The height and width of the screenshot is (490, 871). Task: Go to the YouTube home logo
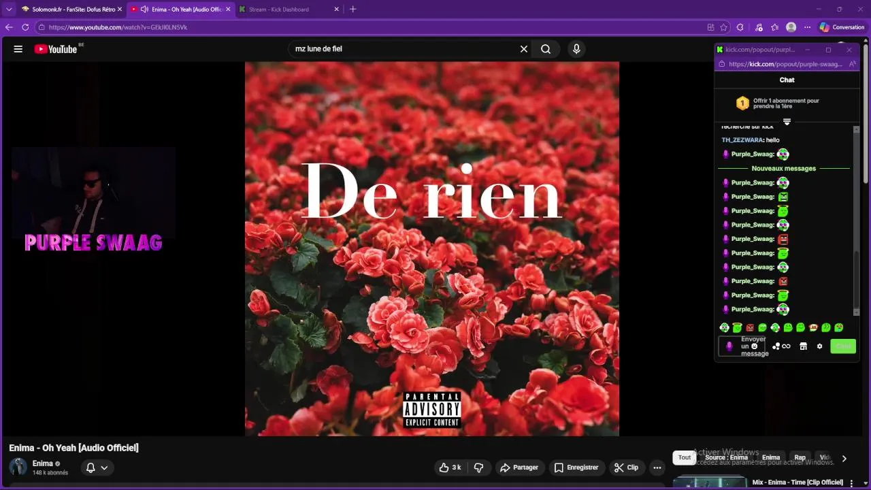click(56, 49)
